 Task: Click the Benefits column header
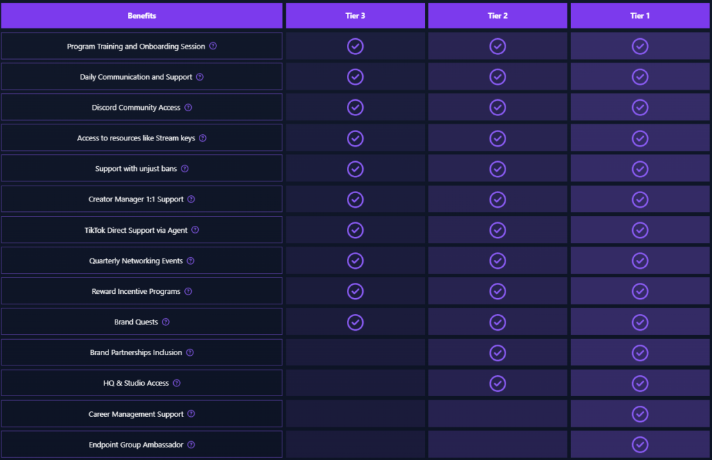142,16
